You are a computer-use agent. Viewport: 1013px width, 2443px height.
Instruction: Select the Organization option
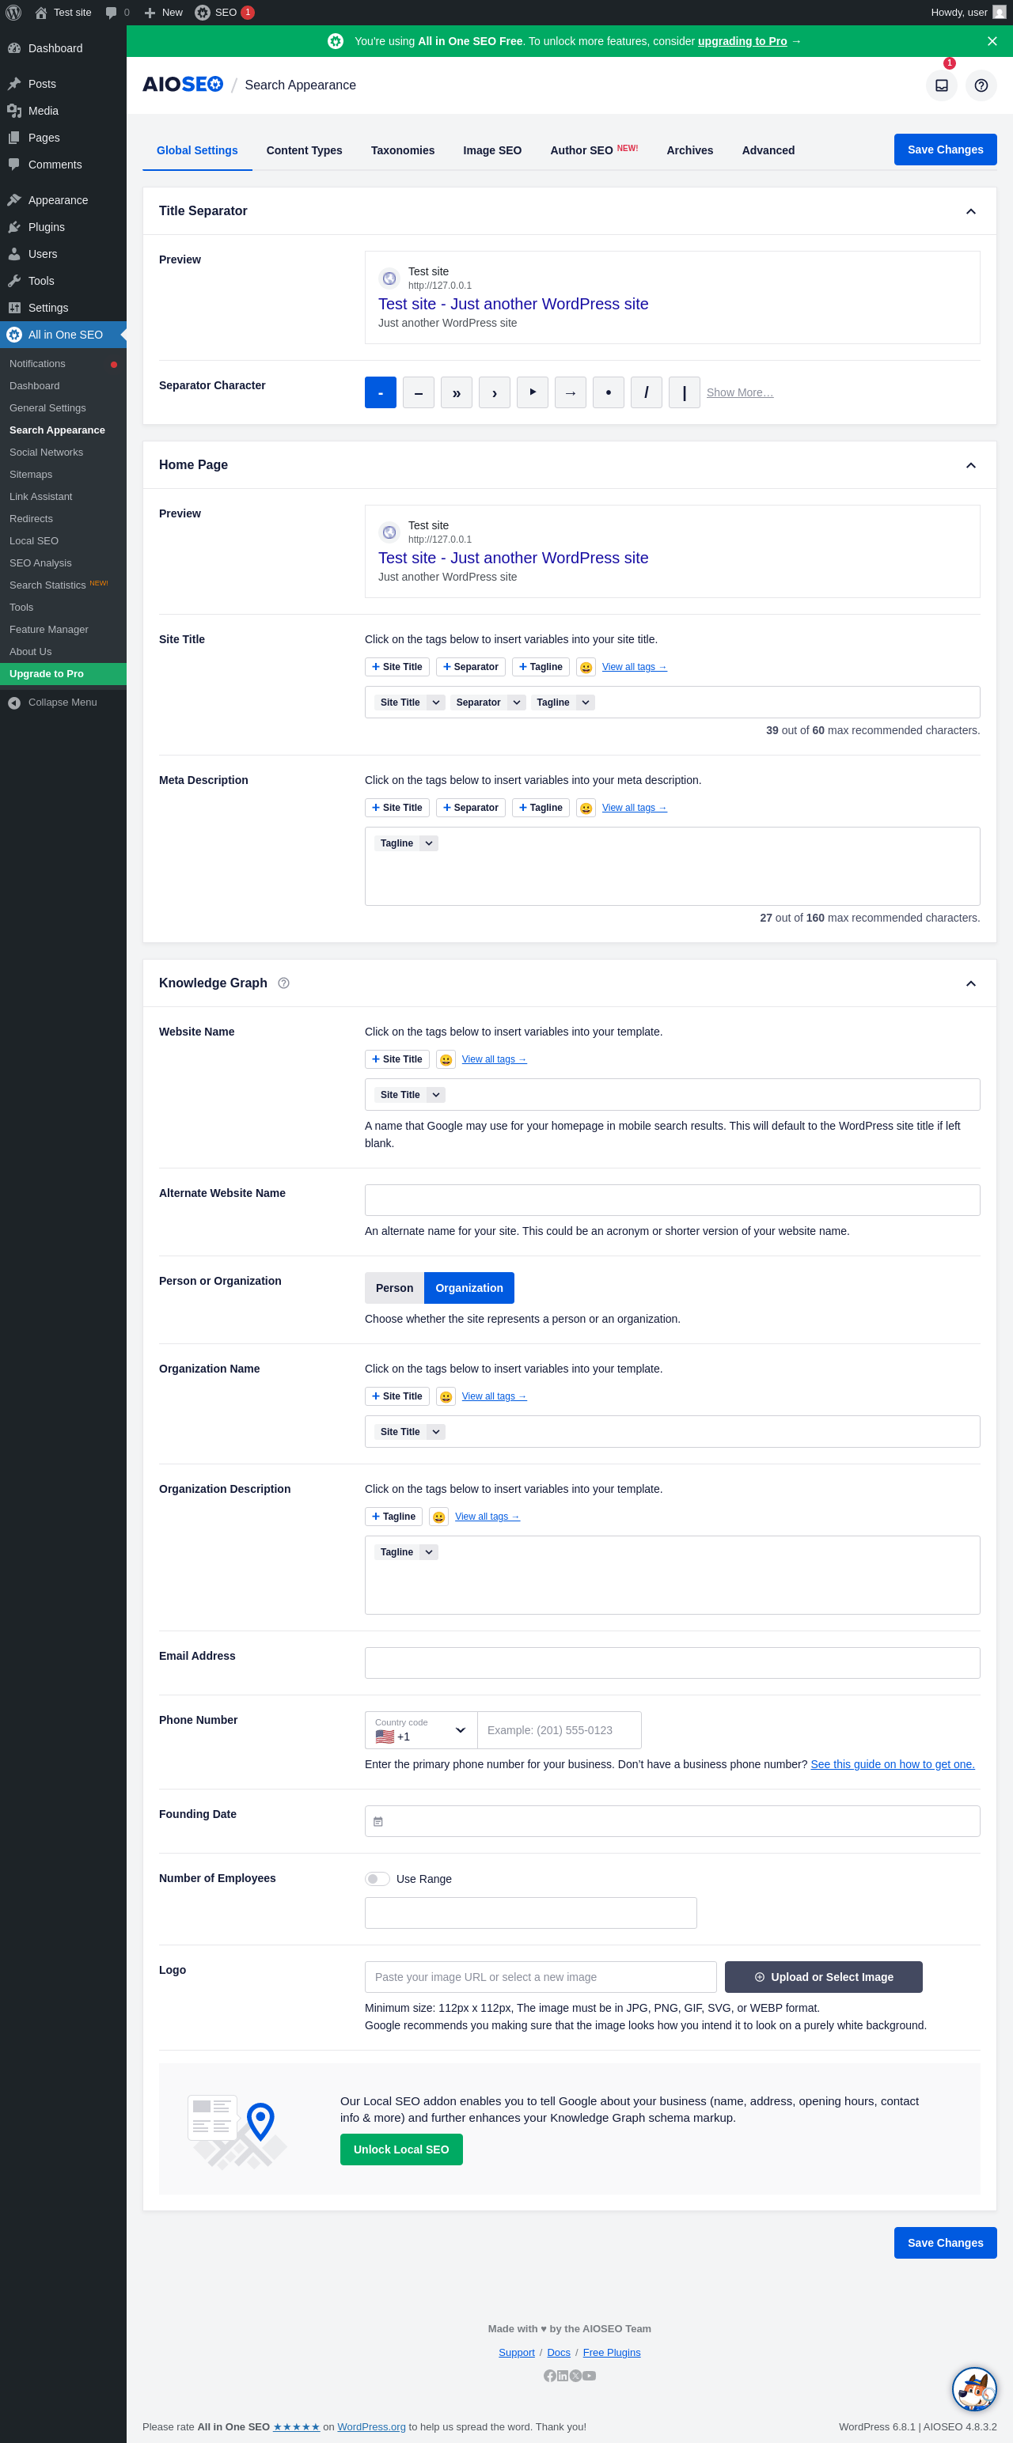pos(469,1289)
